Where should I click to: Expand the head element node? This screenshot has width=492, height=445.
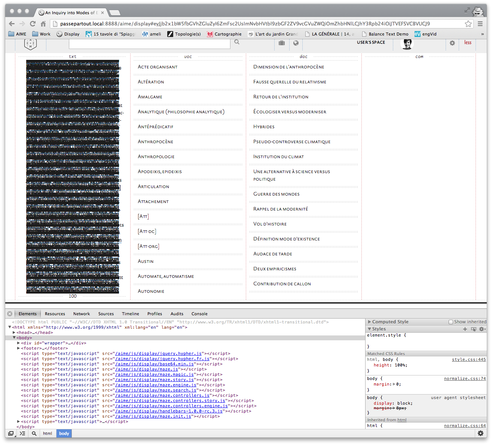(14, 332)
